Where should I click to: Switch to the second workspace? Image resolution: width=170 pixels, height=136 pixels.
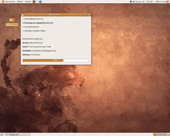158,134
